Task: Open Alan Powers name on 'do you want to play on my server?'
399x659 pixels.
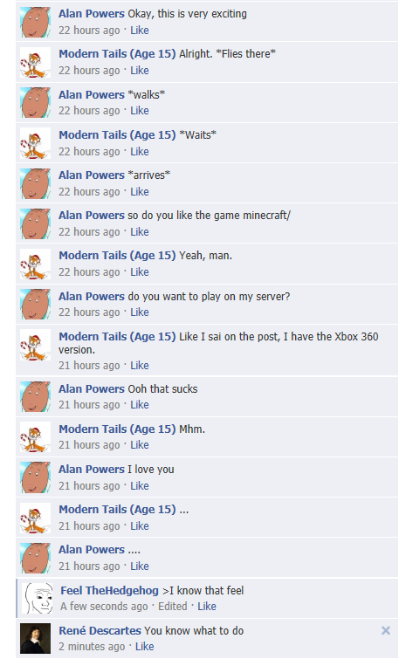Action: 91,296
